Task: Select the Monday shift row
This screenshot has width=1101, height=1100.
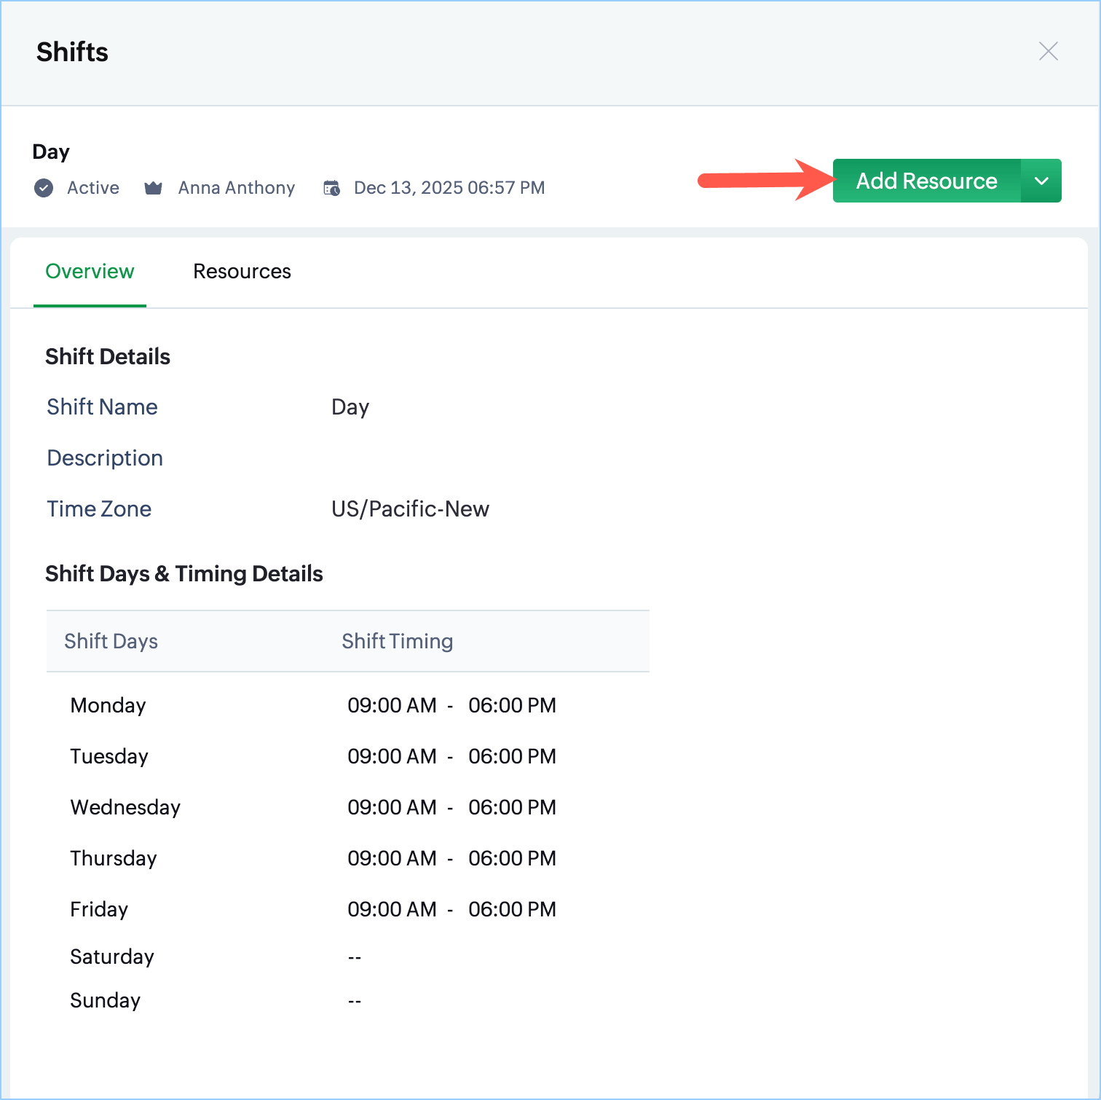Action: pos(348,705)
